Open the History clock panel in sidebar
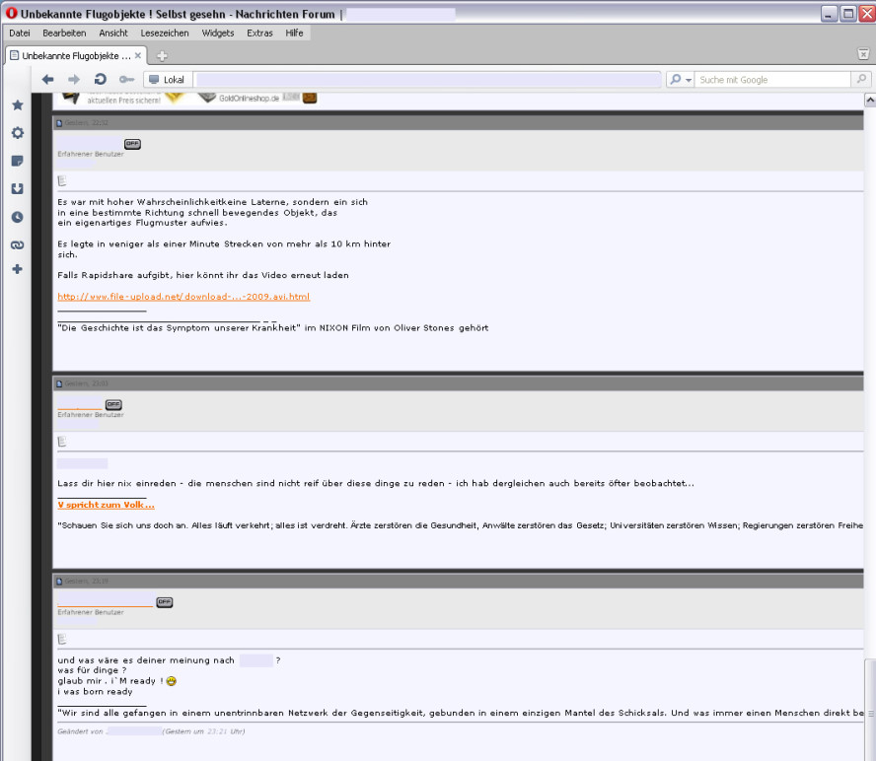Screen dimensions: 876x761 point(18,217)
